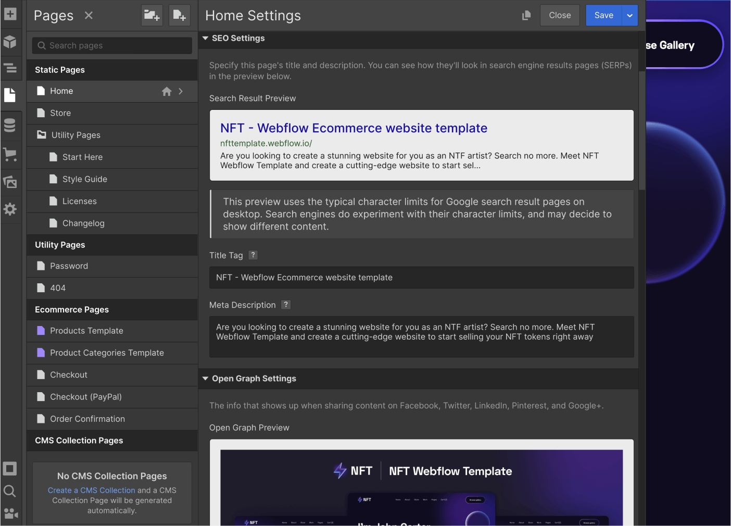Open the site Settings panel via gear icon

click(x=10, y=209)
